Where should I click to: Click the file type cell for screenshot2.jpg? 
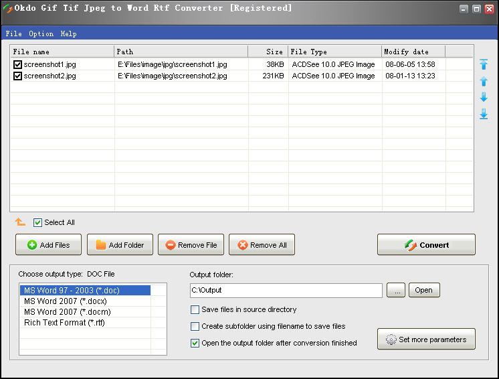tap(334, 76)
